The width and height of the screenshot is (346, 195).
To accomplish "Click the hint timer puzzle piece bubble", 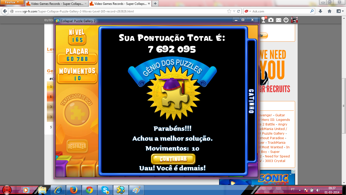I will [77, 112].
